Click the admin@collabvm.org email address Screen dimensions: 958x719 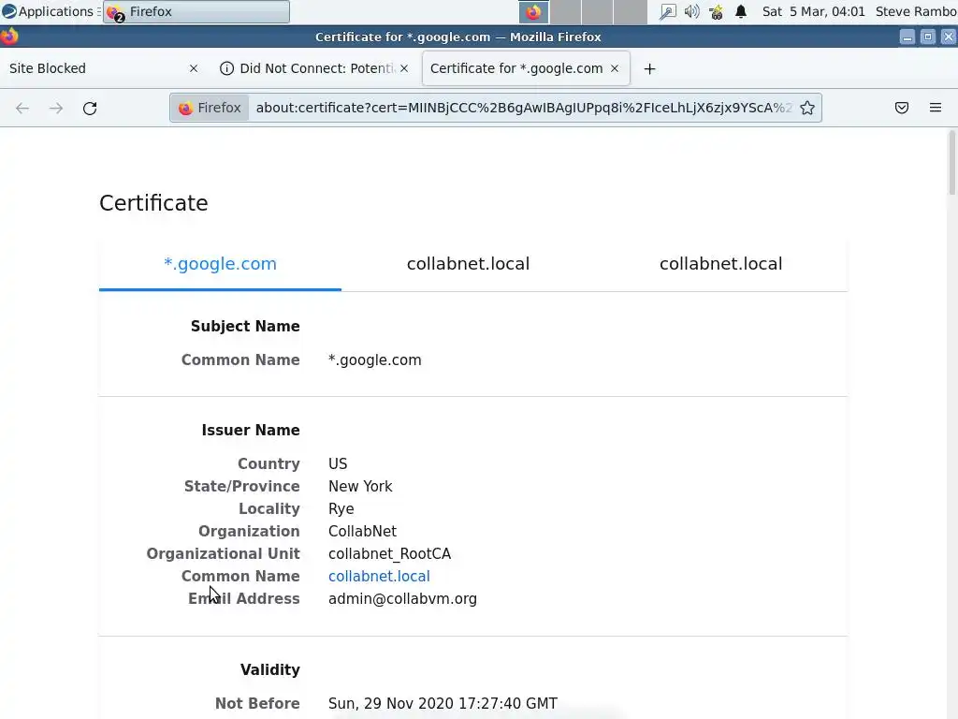[x=402, y=599]
